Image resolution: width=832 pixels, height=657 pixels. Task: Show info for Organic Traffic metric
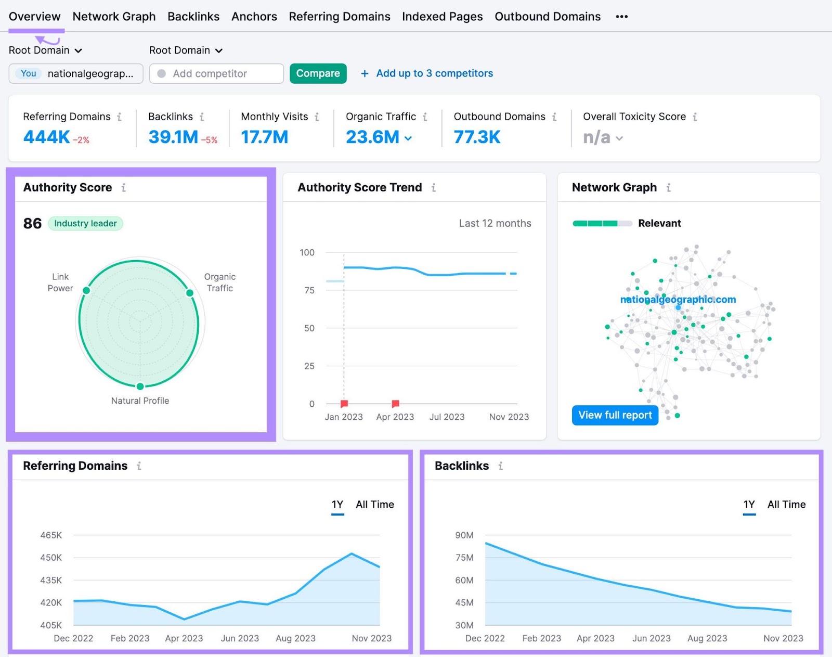pos(425,117)
